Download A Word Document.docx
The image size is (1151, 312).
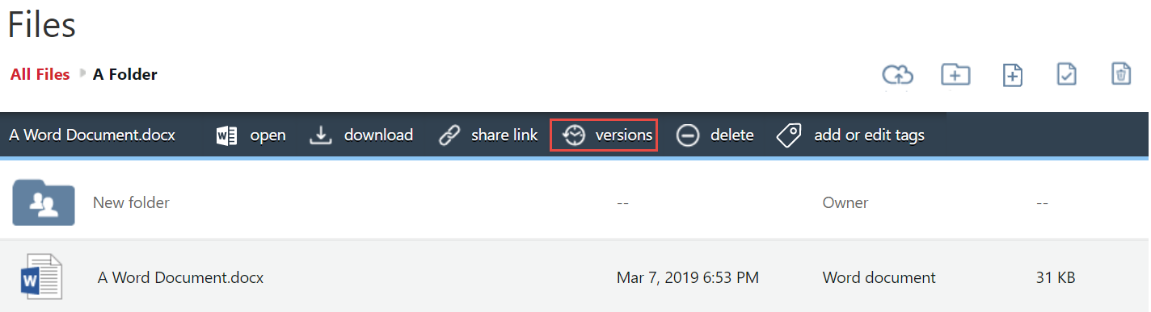pyautogui.click(x=361, y=135)
